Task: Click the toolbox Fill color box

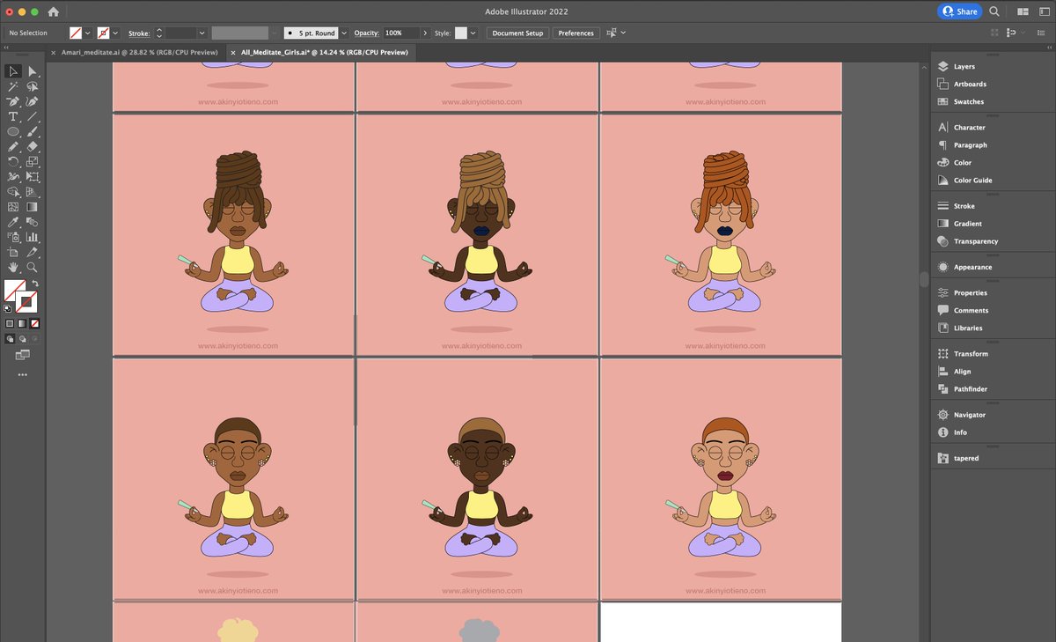Action: click(x=14, y=290)
